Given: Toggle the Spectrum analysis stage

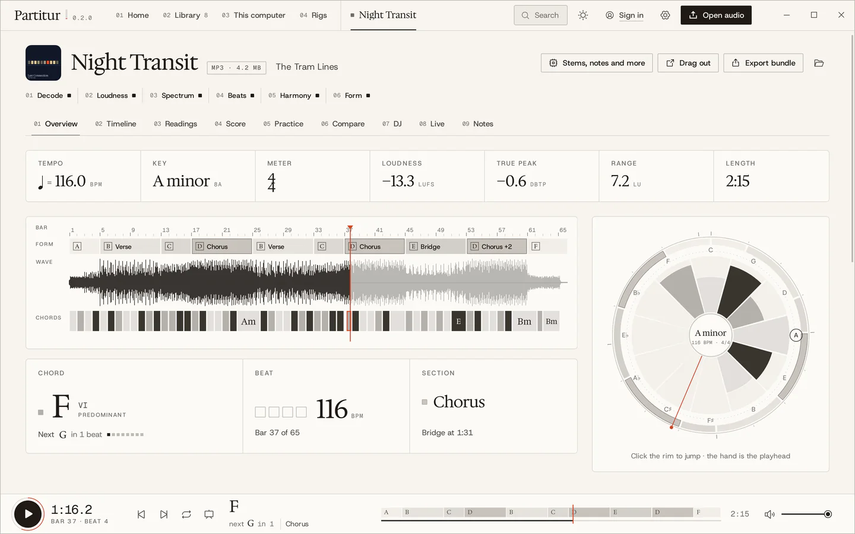Looking at the screenshot, I should (x=176, y=96).
